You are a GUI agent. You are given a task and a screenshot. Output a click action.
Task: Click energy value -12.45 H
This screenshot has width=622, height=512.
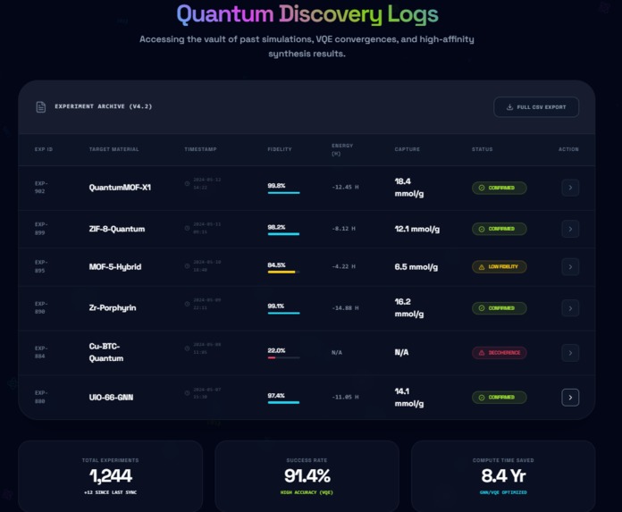click(345, 187)
